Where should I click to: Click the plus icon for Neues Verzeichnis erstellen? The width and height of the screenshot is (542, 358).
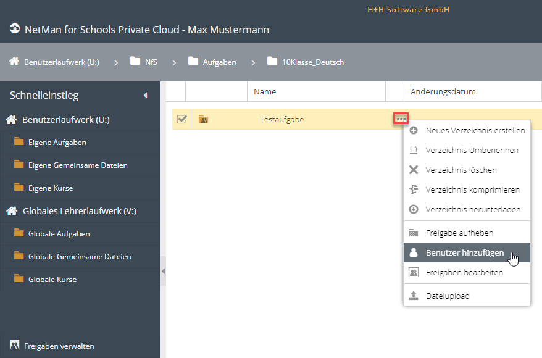click(x=414, y=130)
